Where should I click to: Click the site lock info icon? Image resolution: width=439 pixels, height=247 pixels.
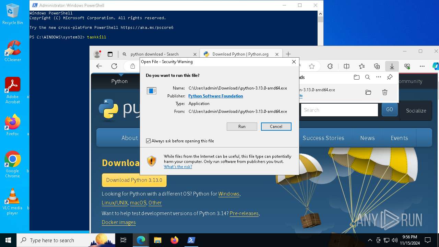click(x=133, y=66)
